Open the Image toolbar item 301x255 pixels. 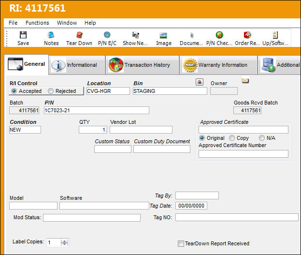164,38
